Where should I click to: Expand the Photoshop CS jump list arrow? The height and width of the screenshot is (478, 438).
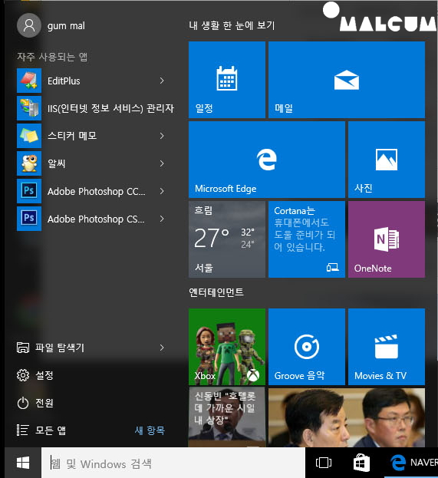click(162, 219)
